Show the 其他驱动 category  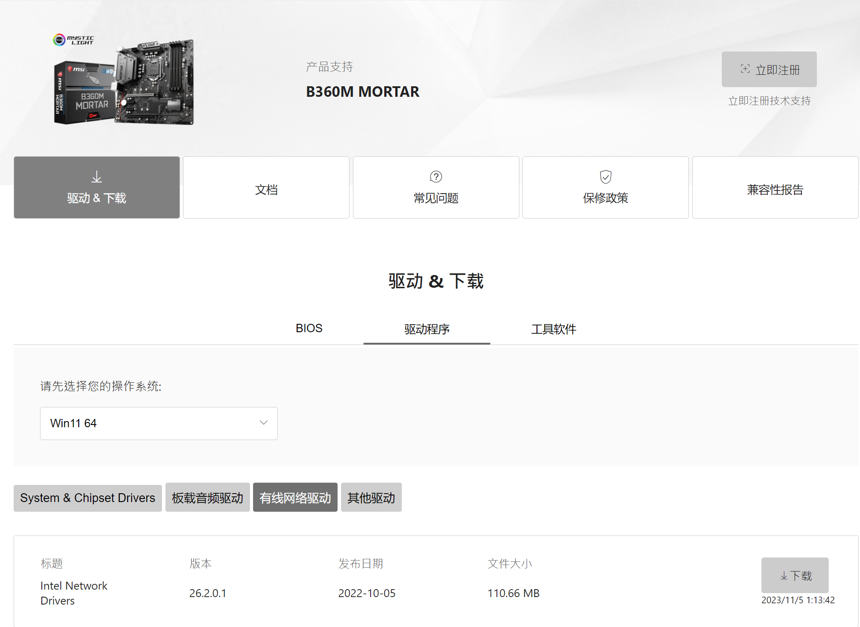coord(371,498)
